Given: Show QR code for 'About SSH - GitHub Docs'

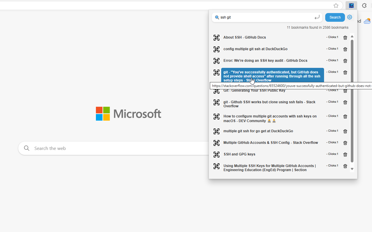Looking at the screenshot, I should (x=217, y=38).
